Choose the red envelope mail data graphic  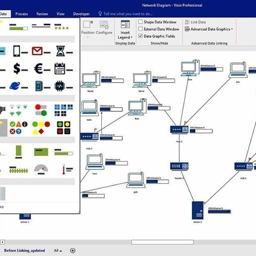(x=41, y=51)
